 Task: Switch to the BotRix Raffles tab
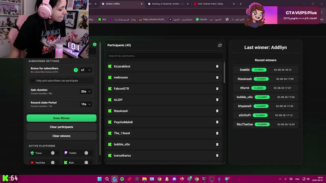pos(122,4)
